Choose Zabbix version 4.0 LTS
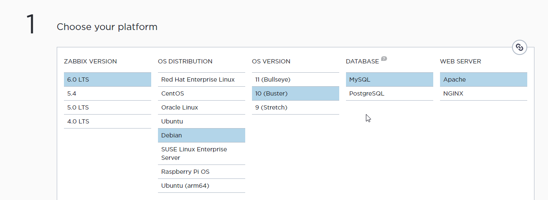The image size is (548, 200). pos(108,121)
